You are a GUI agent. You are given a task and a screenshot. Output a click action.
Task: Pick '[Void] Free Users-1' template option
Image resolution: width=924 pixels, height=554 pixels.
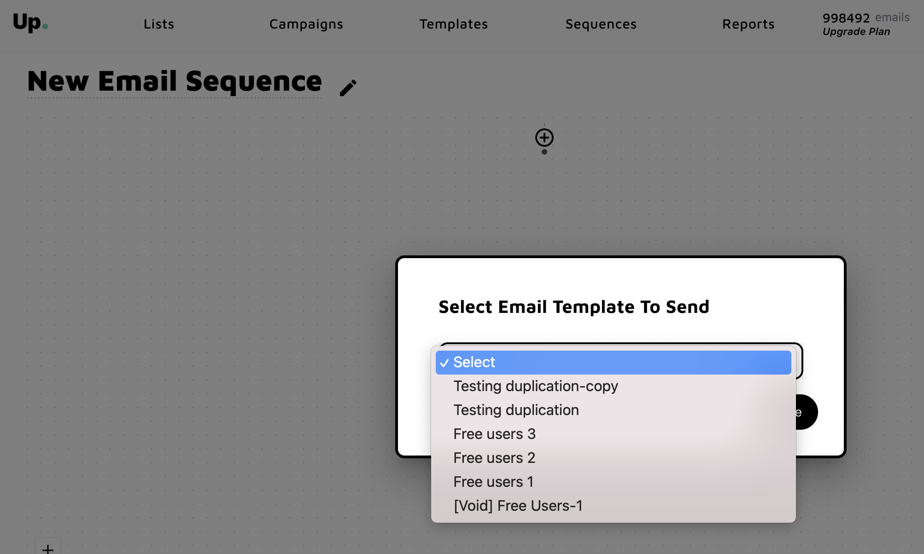(518, 506)
